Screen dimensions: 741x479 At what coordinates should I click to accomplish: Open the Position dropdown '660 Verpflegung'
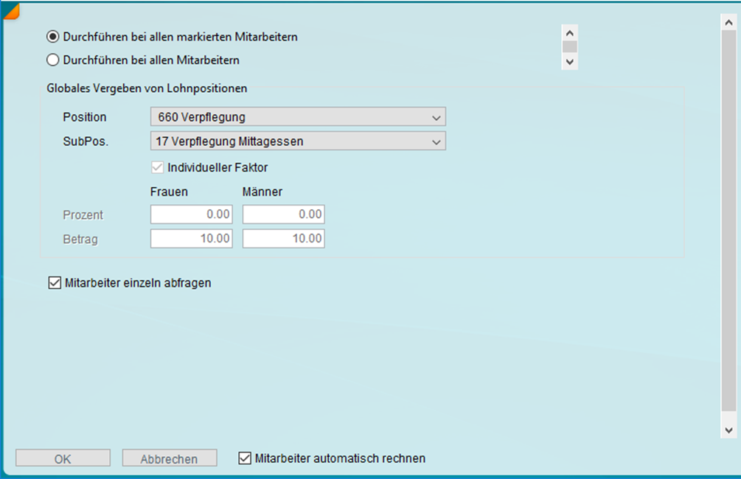tap(298, 117)
